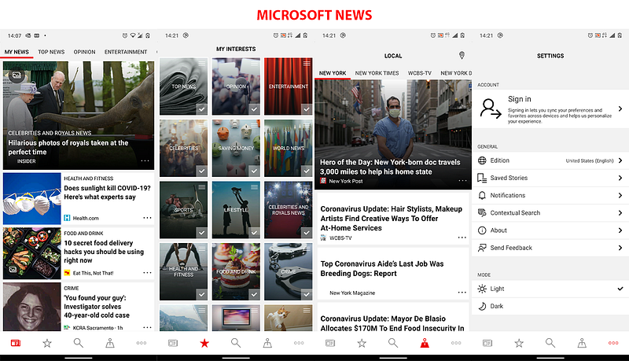Switch to the TOP NEWS tab
Viewport: 629px width, 361px height.
(51, 52)
